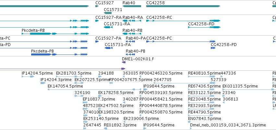Click feature 363035
Viewport: 276px width, 130px height.
point(131,73)
